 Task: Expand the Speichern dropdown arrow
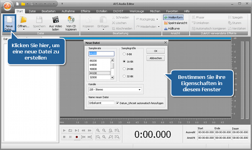coord(39,30)
